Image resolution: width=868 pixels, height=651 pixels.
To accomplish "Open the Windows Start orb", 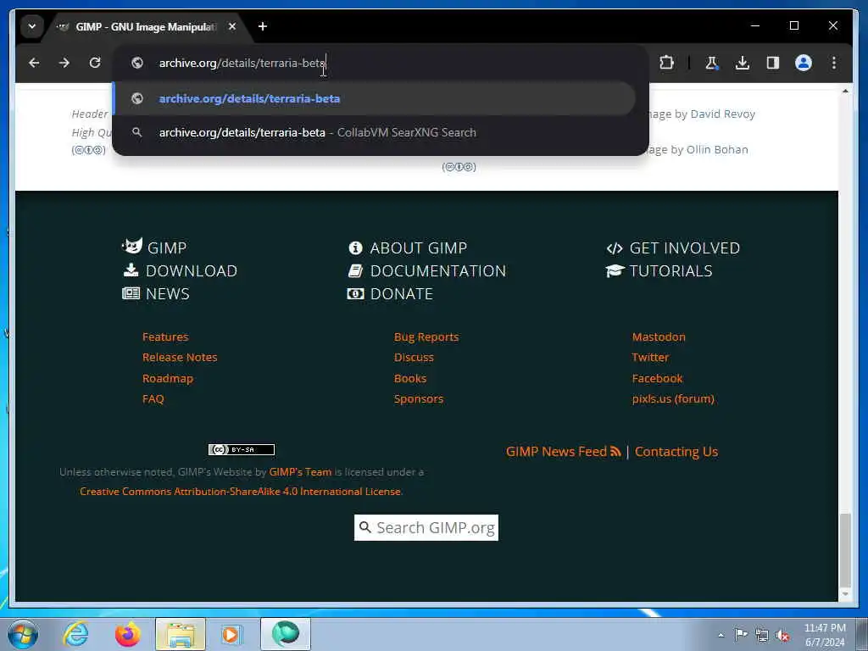I will [x=23, y=634].
